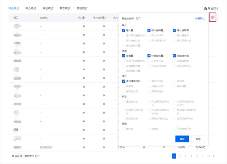The height and width of the screenshot is (164, 227).
Task: Open the custom metrics gear settings
Action: pos(212,17)
